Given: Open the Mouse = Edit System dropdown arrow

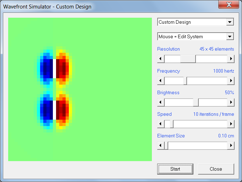Looking at the screenshot, I should (x=230, y=36).
